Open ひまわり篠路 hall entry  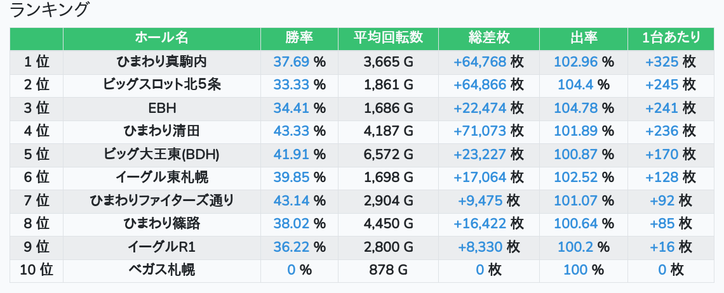(x=162, y=224)
